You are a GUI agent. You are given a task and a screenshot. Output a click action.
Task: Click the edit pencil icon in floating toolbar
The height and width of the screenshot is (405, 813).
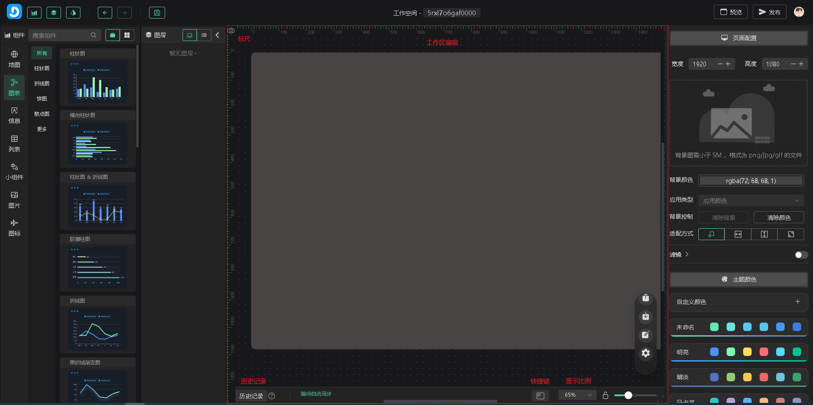(645, 335)
